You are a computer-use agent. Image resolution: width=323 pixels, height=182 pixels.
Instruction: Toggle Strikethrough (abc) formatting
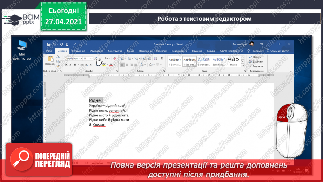[x=82, y=65]
